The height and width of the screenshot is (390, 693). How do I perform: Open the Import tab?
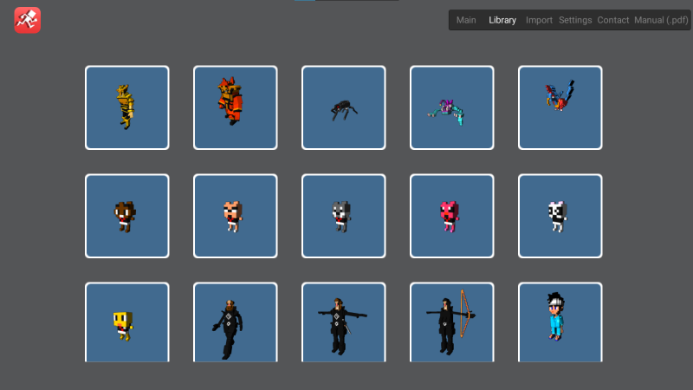(x=539, y=20)
